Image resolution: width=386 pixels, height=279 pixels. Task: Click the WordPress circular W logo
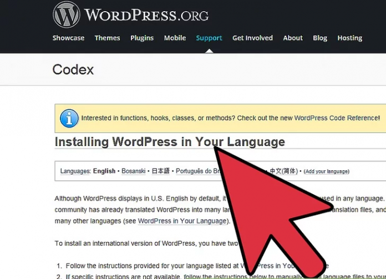[66, 15]
